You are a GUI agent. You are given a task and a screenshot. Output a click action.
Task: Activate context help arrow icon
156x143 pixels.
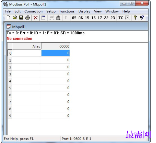click(x=142, y=18)
